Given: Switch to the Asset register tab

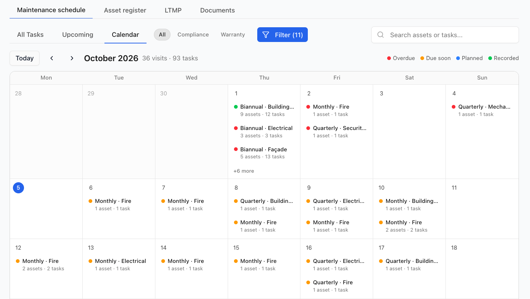Looking at the screenshot, I should tap(125, 10).
